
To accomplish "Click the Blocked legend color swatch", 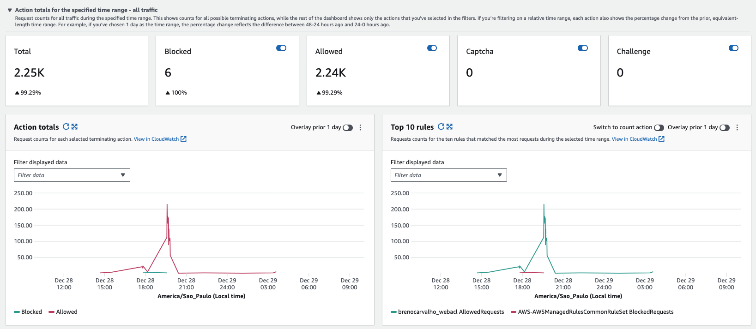I will tap(17, 312).
